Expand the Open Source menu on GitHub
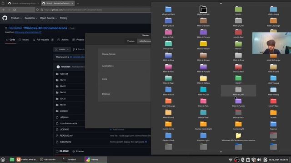 tap(49, 18)
